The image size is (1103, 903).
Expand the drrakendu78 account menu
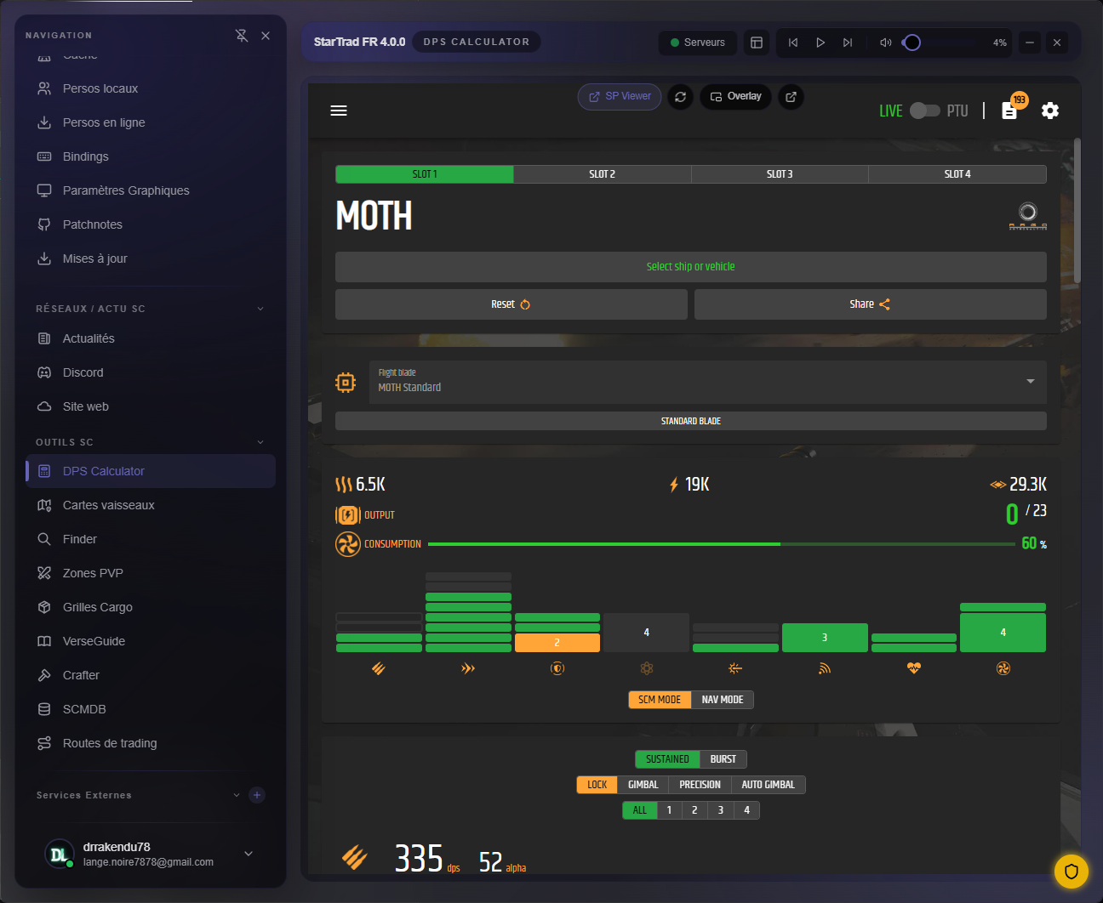(x=249, y=854)
